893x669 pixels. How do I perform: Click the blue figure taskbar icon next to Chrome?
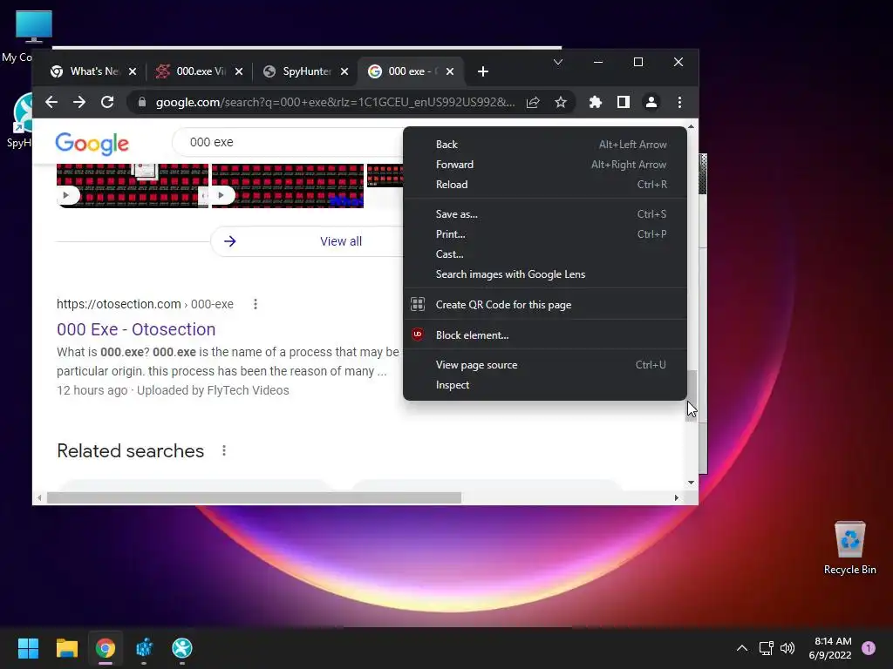(x=144, y=648)
